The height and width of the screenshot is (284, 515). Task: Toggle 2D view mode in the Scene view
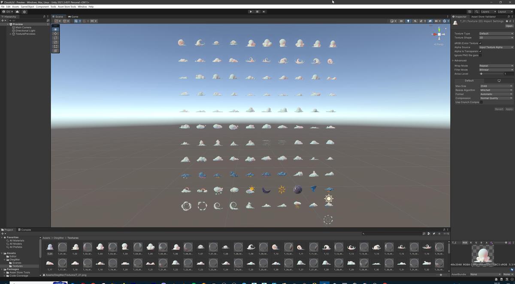coord(401,21)
